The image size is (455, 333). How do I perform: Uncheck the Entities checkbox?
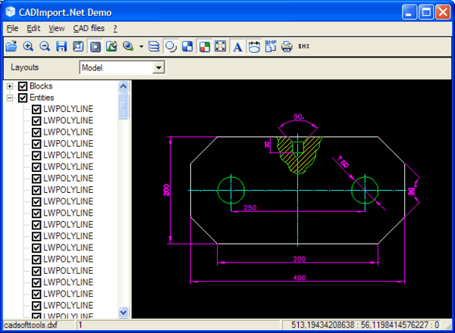[x=22, y=98]
